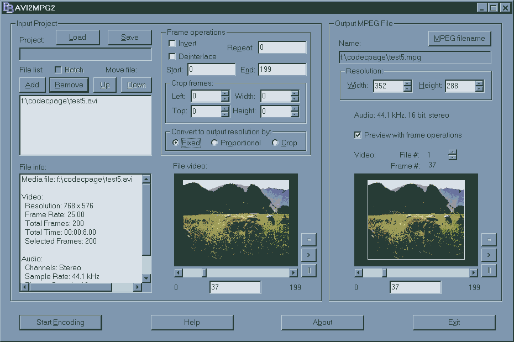The height and width of the screenshot is (342, 514).
Task: Enable the Invert checkbox
Action: click(x=172, y=44)
